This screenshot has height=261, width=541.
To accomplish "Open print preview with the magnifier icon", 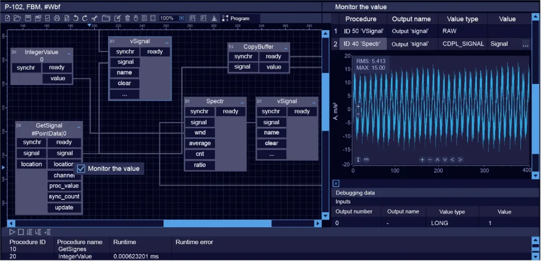I will (67, 18).
